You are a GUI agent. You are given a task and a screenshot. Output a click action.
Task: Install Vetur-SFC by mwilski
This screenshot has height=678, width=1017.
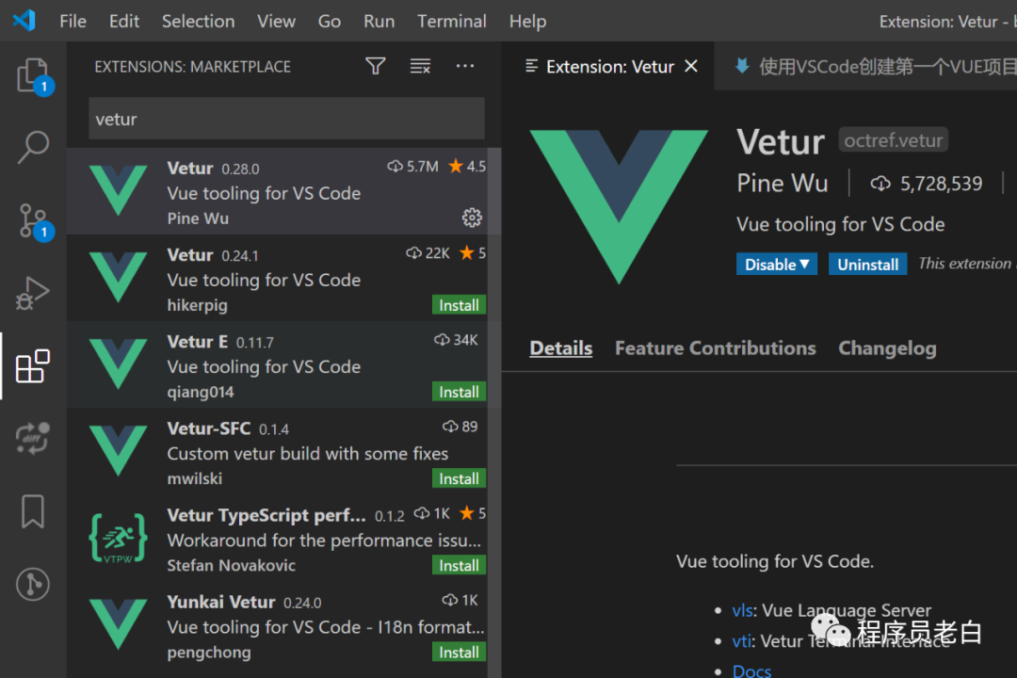[460, 478]
